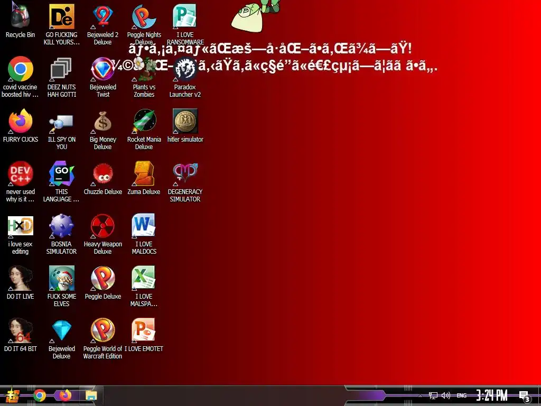The width and height of the screenshot is (541, 406).
Task: Select the 'DO IT LIVE' portrait icon
Action: coord(20,282)
